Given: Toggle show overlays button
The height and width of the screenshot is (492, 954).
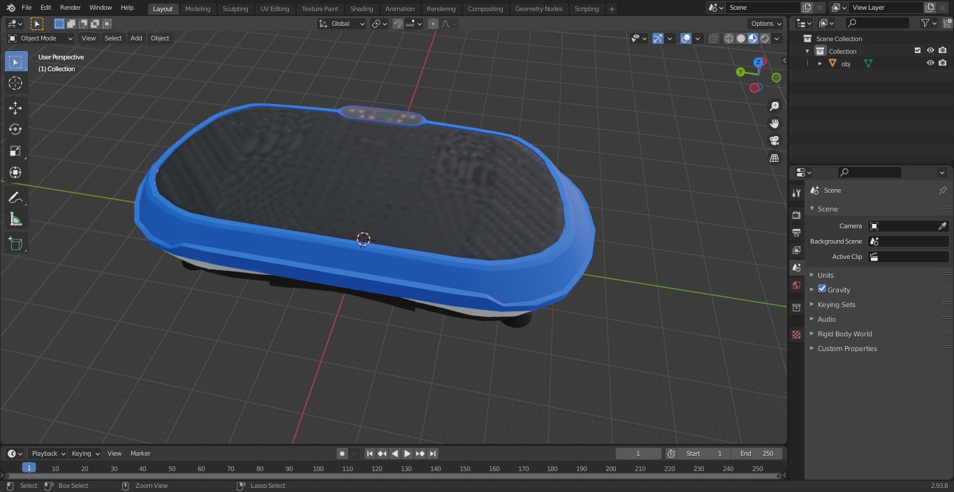Looking at the screenshot, I should click(x=686, y=38).
